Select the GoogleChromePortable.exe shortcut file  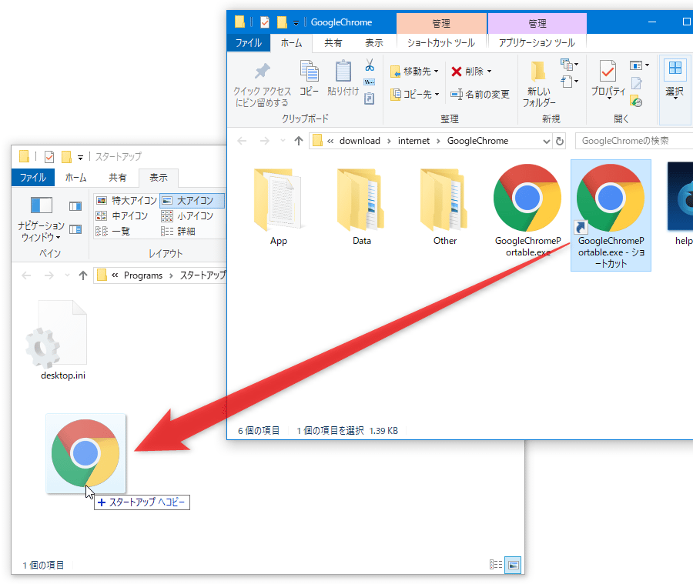click(x=611, y=215)
